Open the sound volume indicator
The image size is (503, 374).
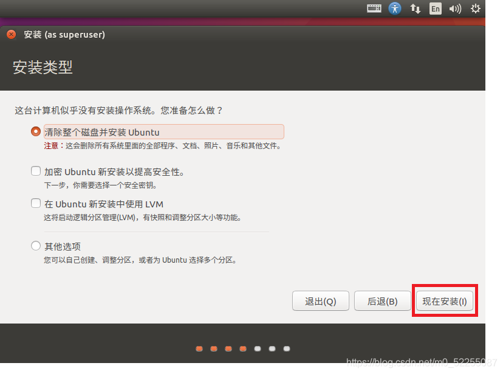click(455, 9)
